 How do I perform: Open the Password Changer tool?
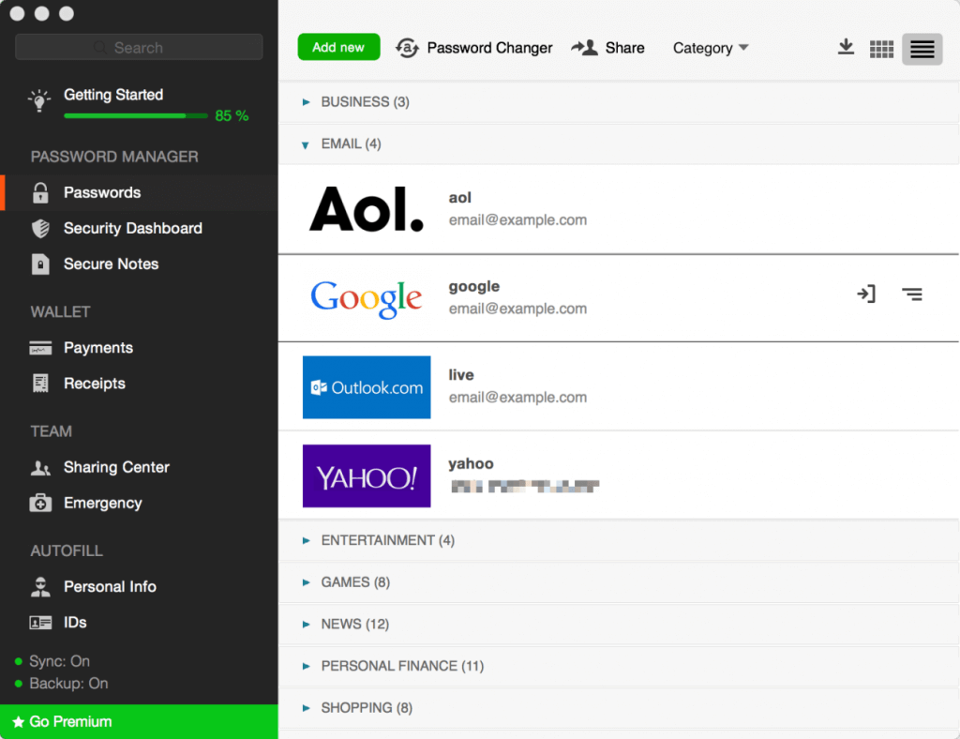(x=473, y=48)
